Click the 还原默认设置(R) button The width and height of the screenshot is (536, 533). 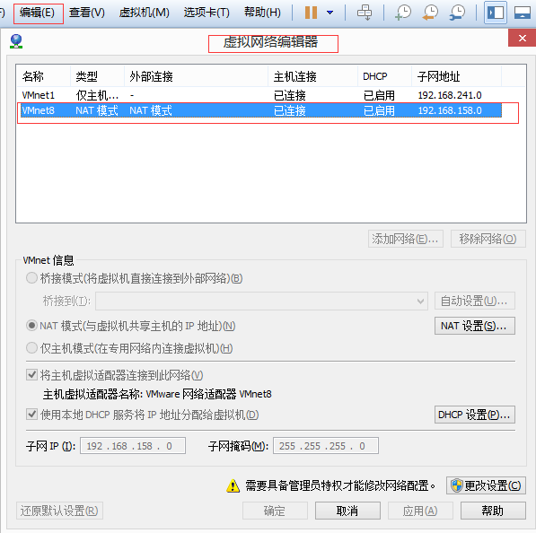59,511
